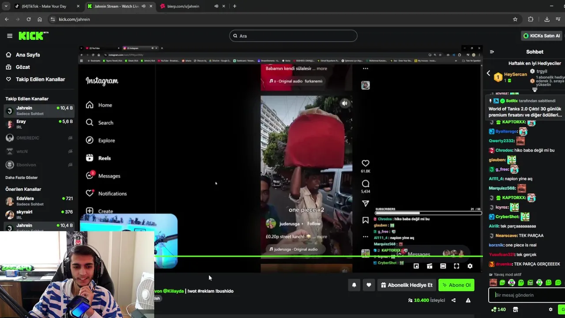Click the notification bell button
Image resolution: width=565 pixels, height=318 pixels.
(x=354, y=285)
